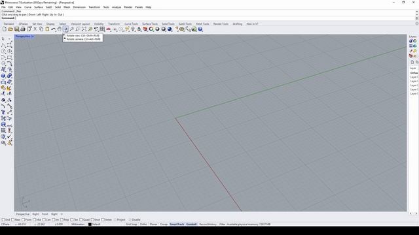Toggle SmartTrack in the status bar
Image resolution: width=419 pixels, height=235 pixels.
177,225
